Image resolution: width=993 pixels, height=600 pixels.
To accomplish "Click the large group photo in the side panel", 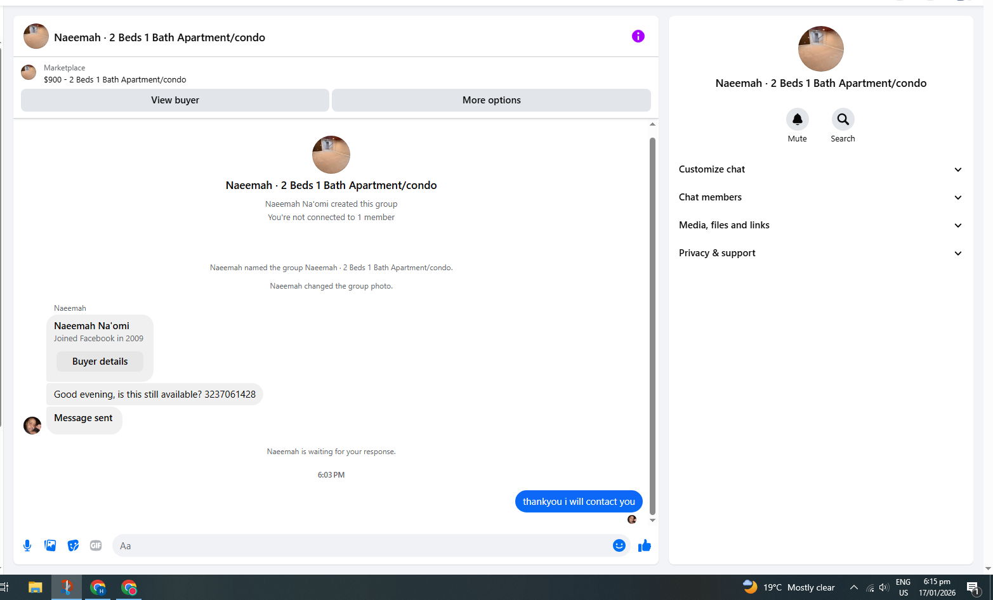I will (821, 49).
